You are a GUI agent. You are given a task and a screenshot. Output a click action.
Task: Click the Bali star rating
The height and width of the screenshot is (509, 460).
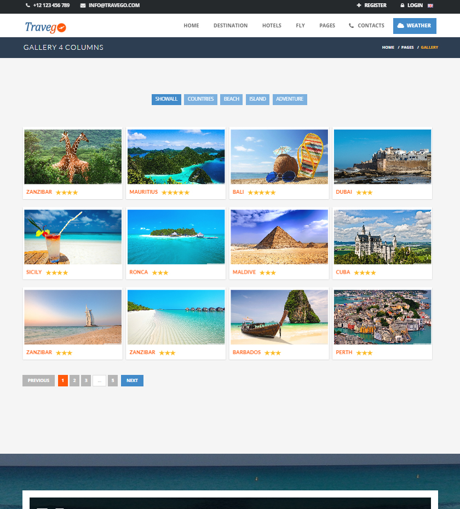coord(262,193)
